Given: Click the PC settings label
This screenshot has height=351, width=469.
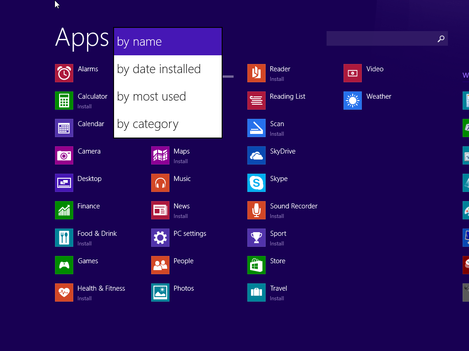Looking at the screenshot, I should click(x=190, y=234).
